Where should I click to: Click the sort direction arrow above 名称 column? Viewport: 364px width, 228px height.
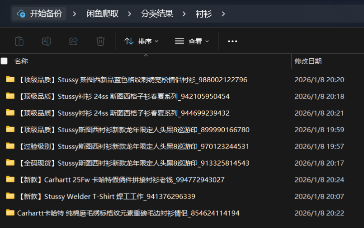146,56
